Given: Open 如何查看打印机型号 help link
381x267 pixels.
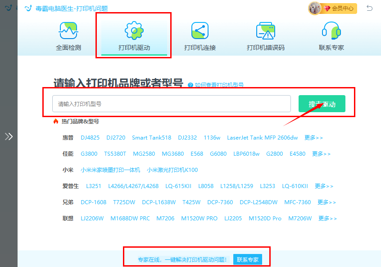Looking at the screenshot, I should pyautogui.click(x=219, y=85).
